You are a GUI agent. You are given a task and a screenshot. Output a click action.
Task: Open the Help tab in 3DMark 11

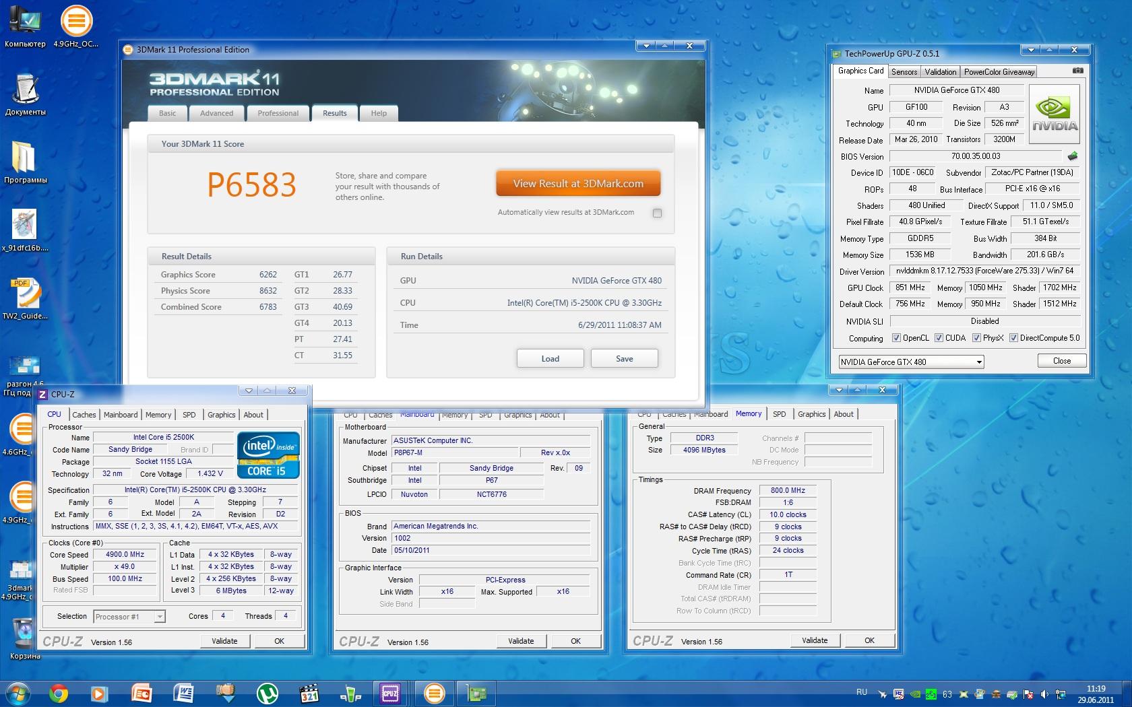pyautogui.click(x=379, y=113)
